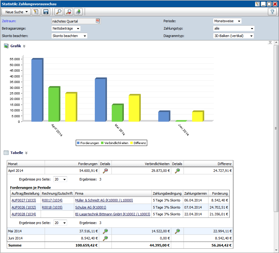Open order link AUF0027 (1033)
This screenshot has height=253, width=279.
click(x=24, y=200)
